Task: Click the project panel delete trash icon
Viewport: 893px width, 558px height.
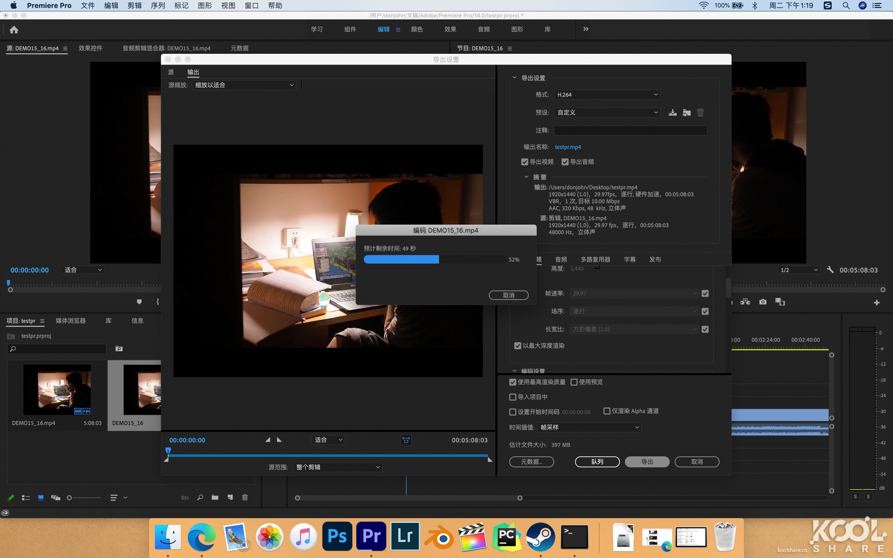Action: coord(245,497)
